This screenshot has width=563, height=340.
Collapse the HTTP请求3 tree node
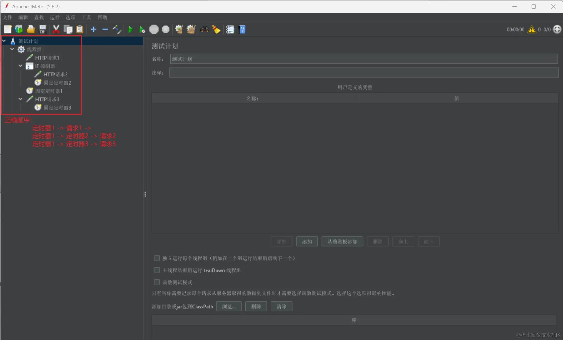[x=21, y=99]
